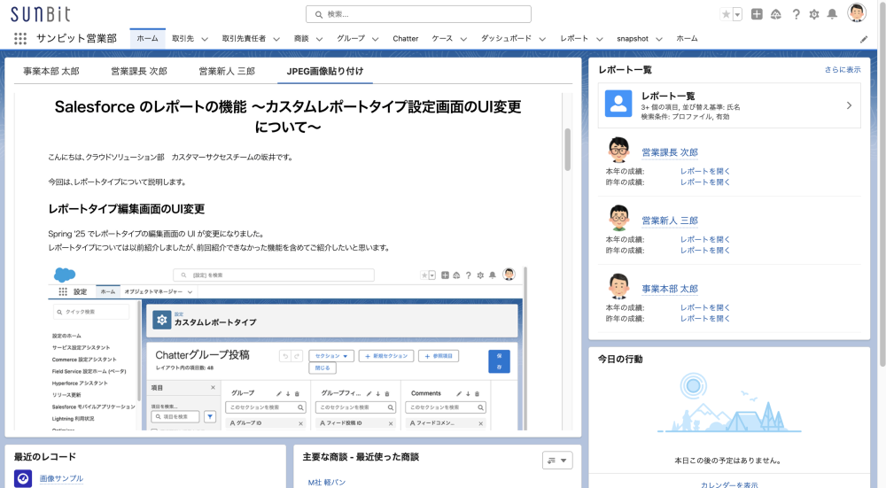The height and width of the screenshot is (488, 886).
Task: Click the 画像サンプル record icon
Action: point(23,479)
